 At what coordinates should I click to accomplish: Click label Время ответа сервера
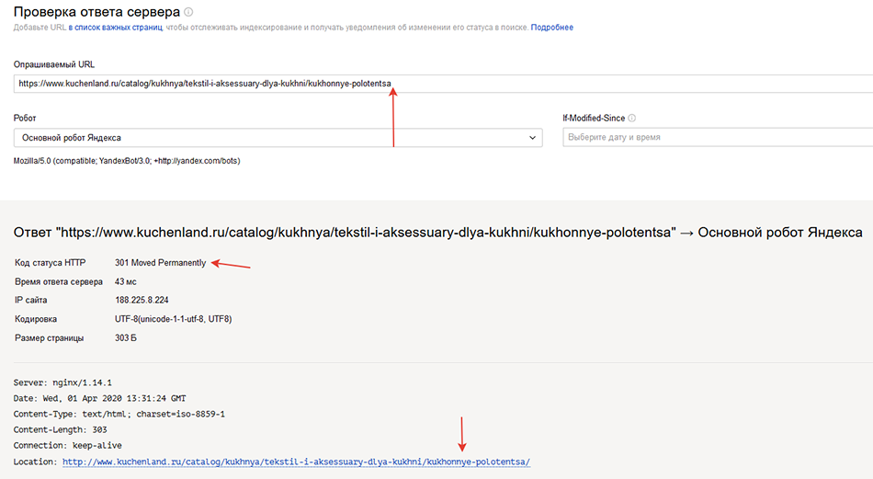click(x=59, y=282)
